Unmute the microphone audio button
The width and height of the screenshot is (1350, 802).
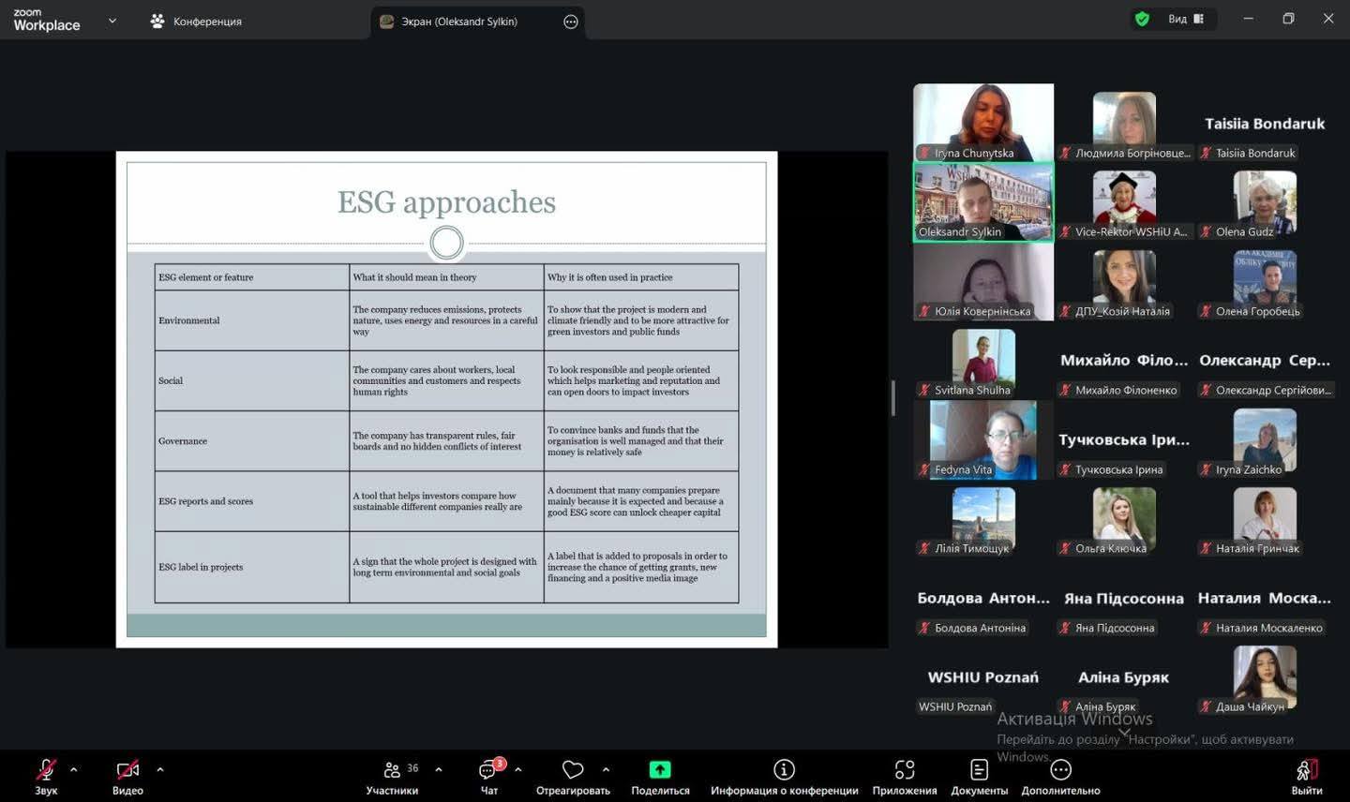(46, 770)
